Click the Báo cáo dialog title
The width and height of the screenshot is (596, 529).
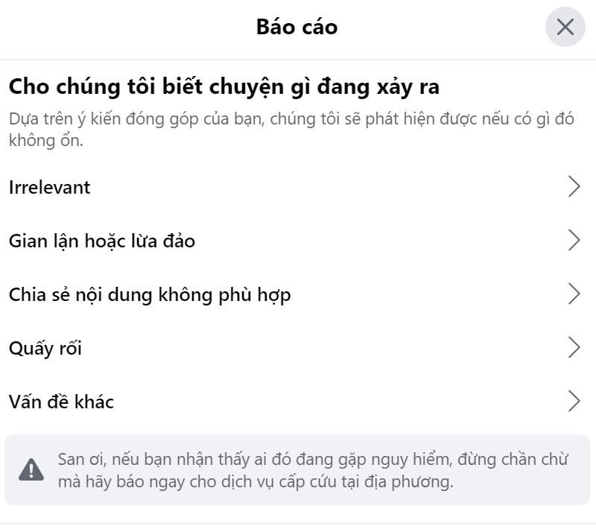[x=297, y=28]
